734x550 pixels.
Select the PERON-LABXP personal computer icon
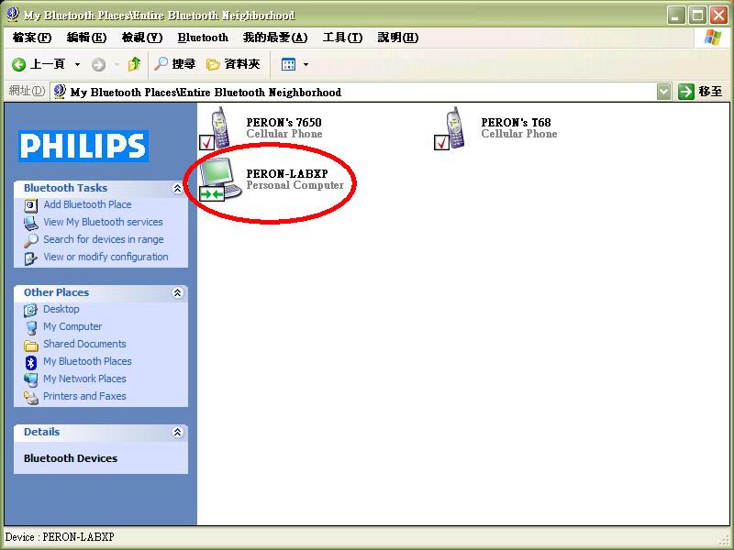[220, 180]
